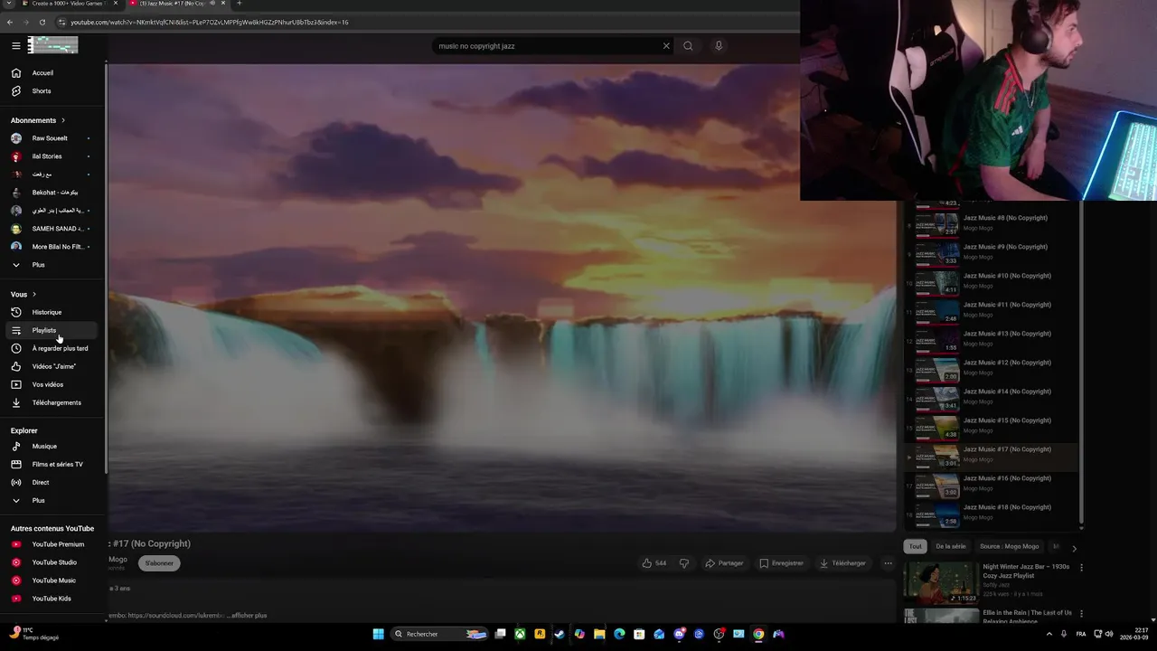Open Mogo channel link below title
Viewport: 1157px width, 651px height.
click(118, 560)
